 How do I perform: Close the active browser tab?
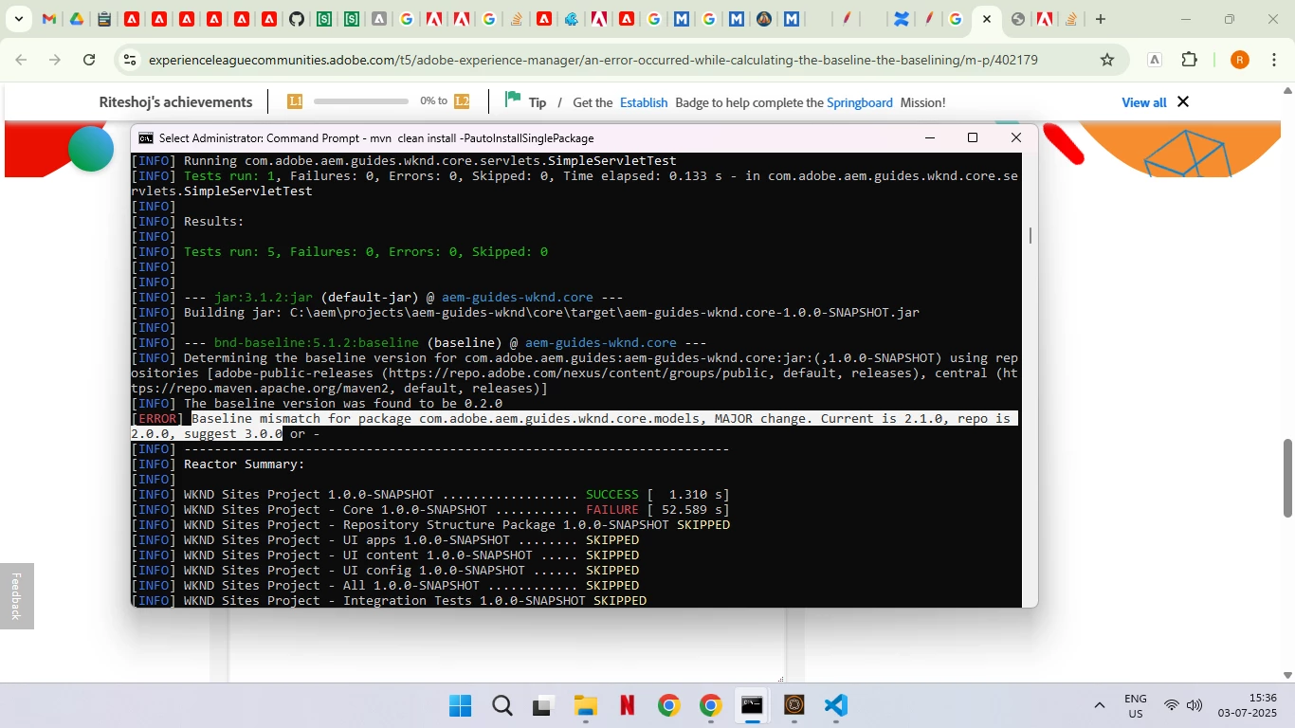[x=987, y=19]
